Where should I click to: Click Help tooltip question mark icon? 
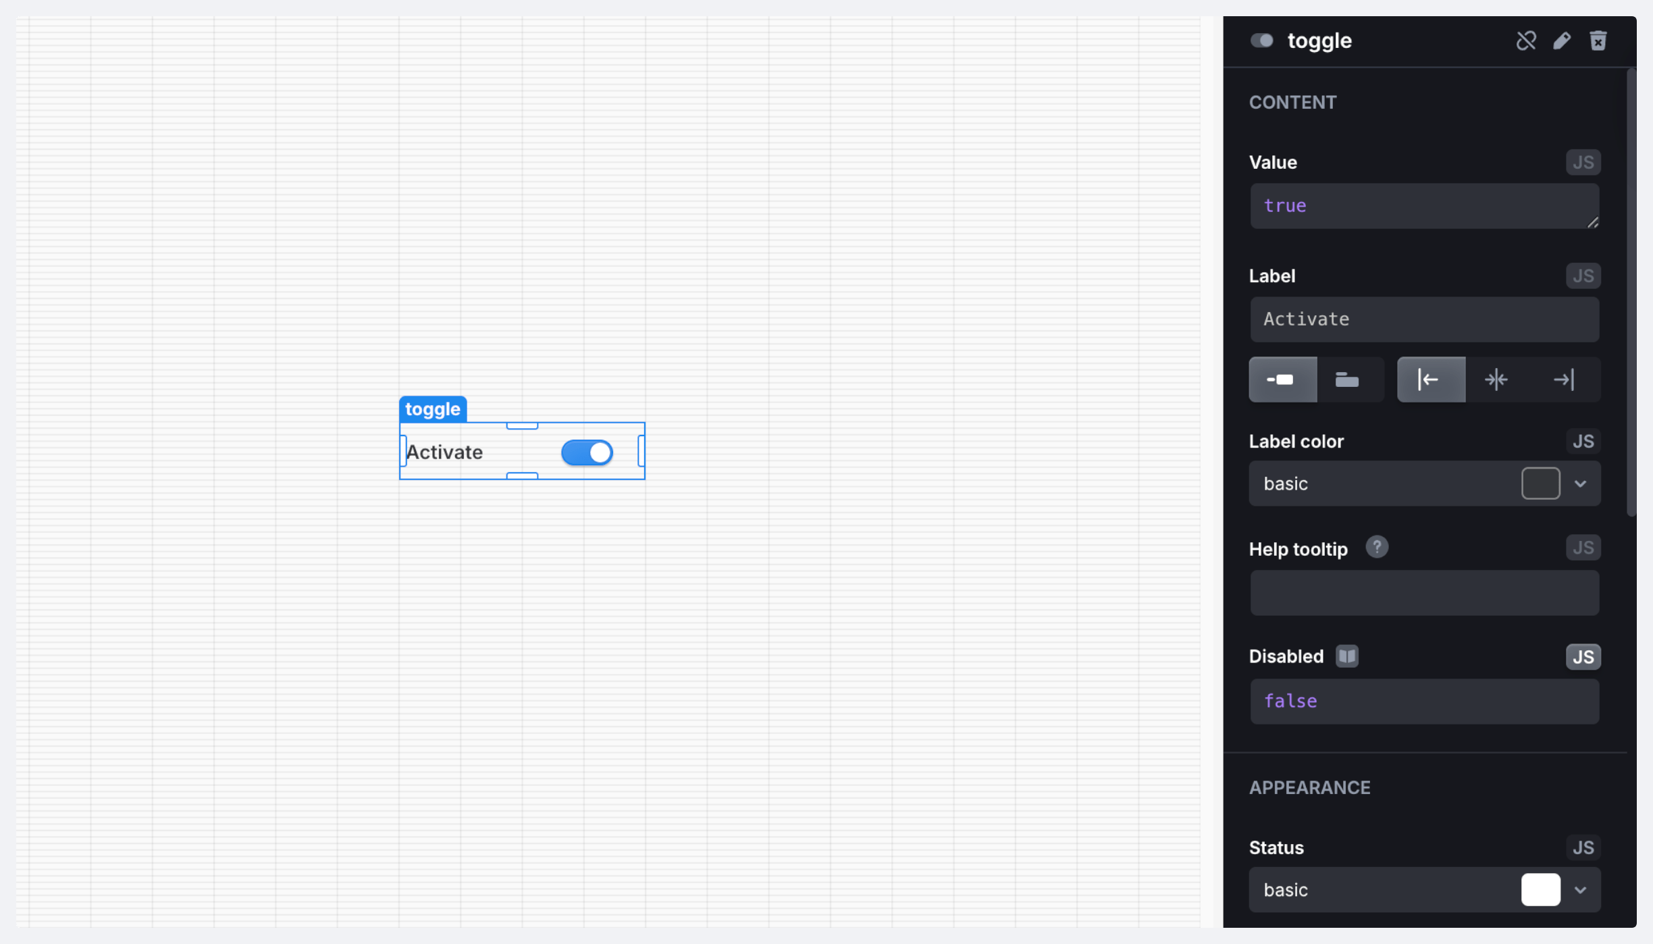(1377, 547)
